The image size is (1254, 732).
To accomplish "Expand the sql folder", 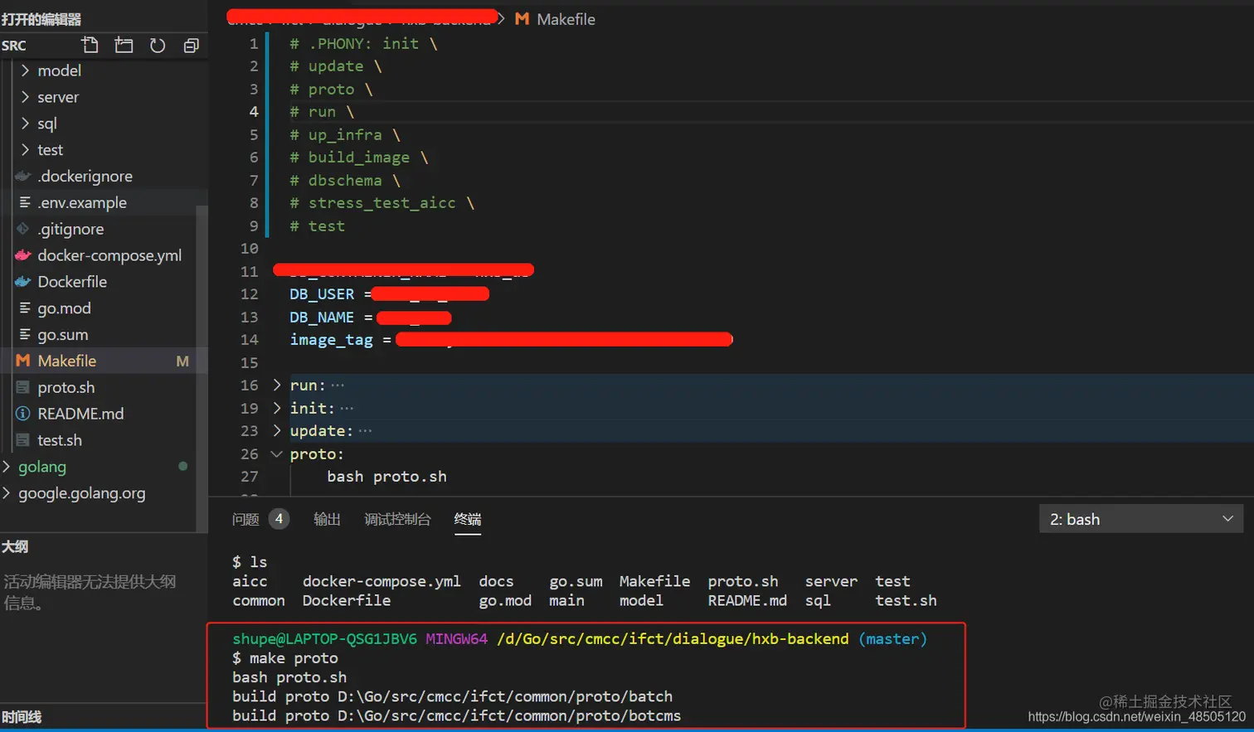I will point(25,124).
